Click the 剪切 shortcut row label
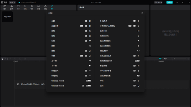The height and width of the screenshot is (107, 191). coord(53,36)
